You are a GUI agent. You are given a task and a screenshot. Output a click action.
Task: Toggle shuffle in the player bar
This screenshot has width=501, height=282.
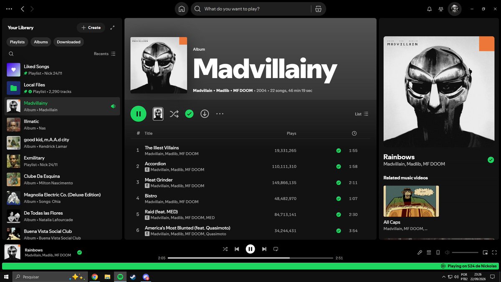pos(225,249)
